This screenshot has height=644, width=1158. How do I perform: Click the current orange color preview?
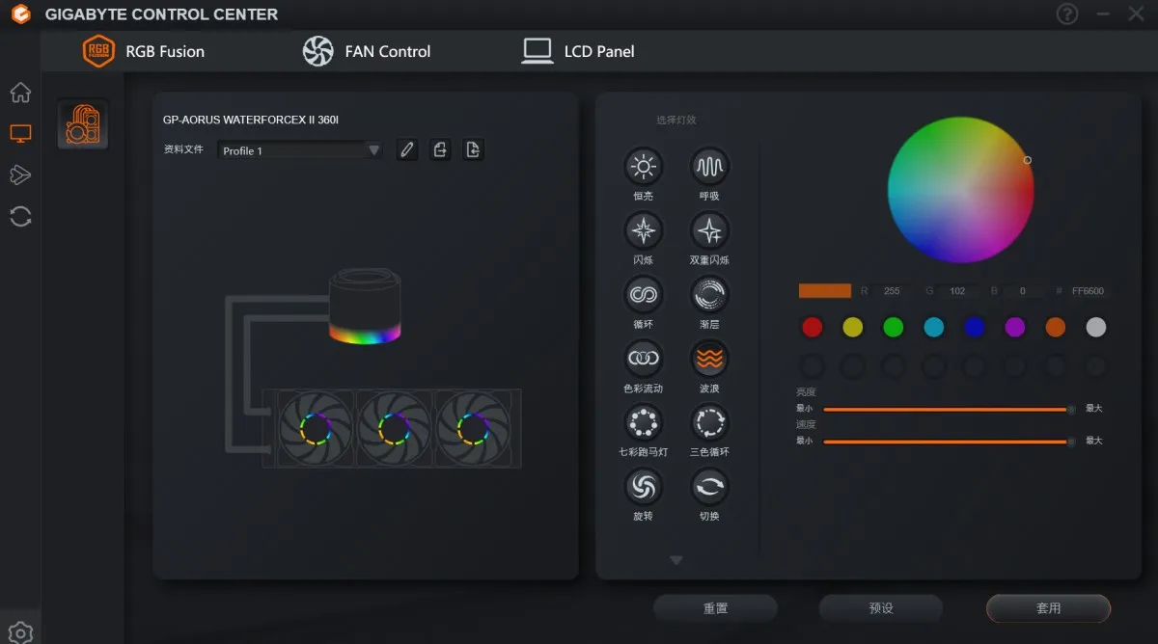[x=825, y=290]
